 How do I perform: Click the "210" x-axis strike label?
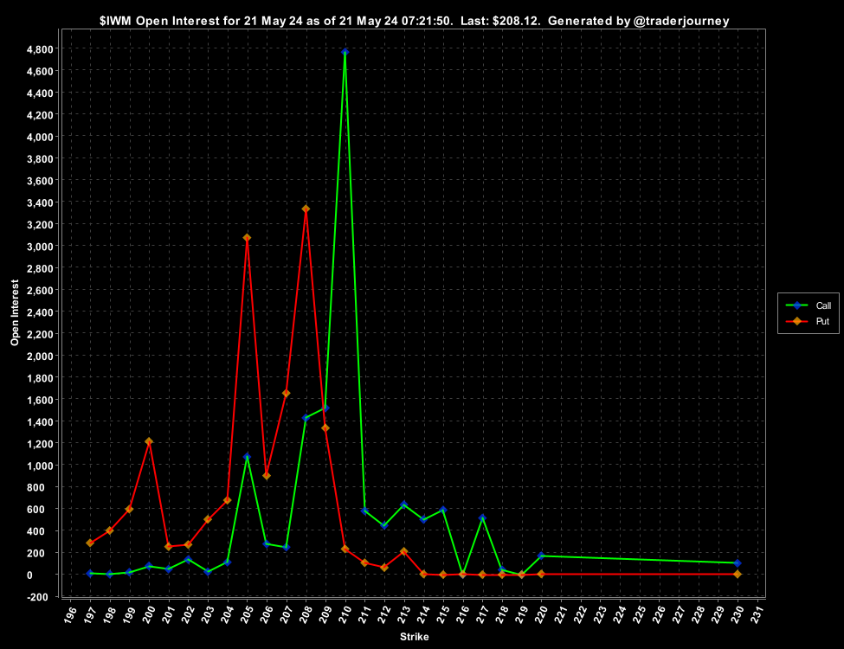345,615
